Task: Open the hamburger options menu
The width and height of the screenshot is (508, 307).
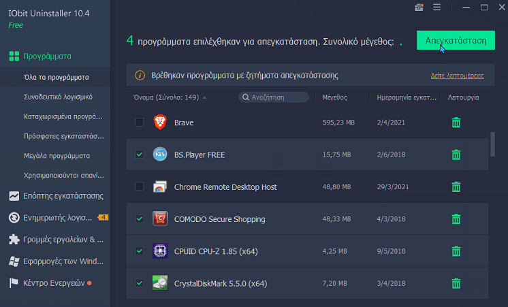Action: click(x=436, y=7)
